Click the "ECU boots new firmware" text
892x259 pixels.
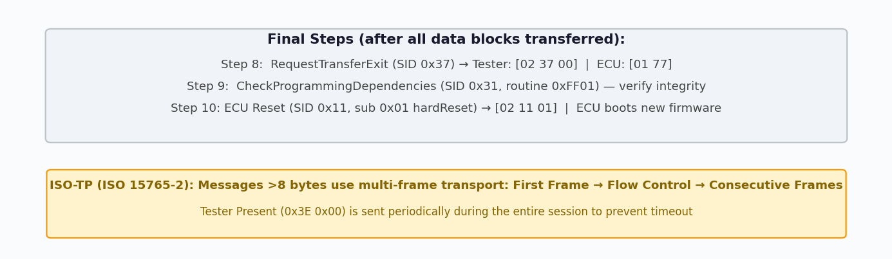pos(649,109)
